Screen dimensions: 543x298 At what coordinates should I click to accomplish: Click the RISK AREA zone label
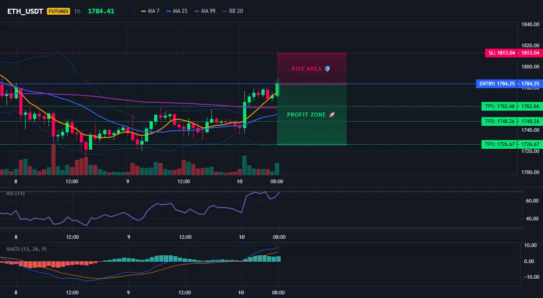tap(306, 69)
